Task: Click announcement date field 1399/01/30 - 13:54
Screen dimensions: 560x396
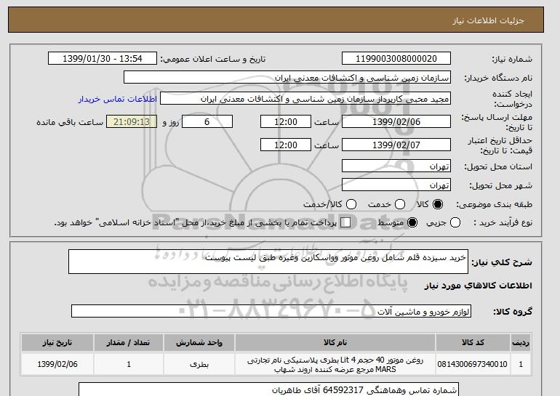Action: click(103, 59)
